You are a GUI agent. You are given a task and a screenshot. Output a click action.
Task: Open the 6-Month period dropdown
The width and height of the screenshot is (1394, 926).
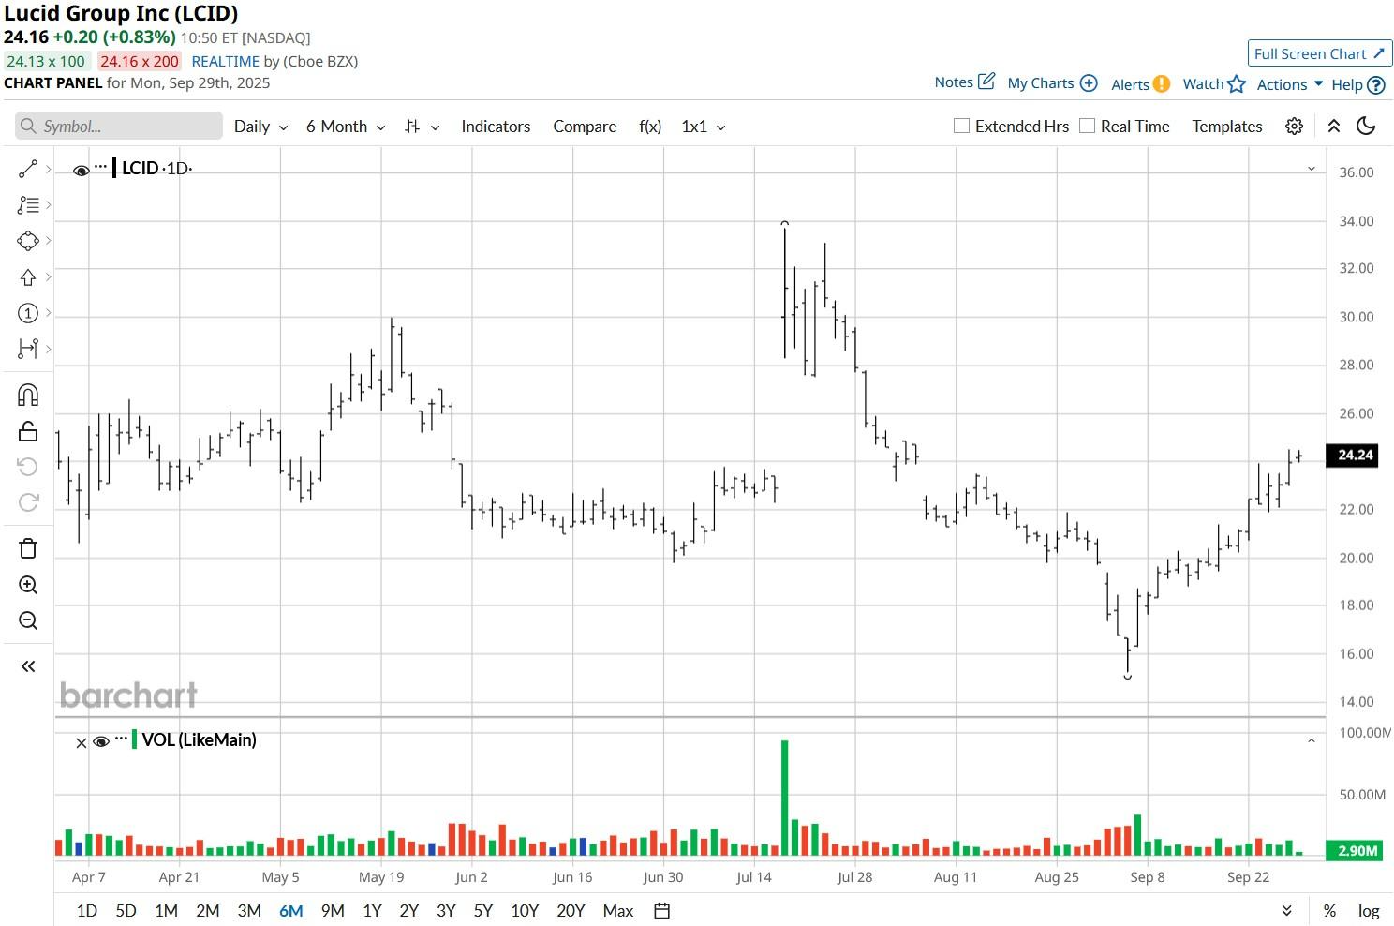point(346,127)
